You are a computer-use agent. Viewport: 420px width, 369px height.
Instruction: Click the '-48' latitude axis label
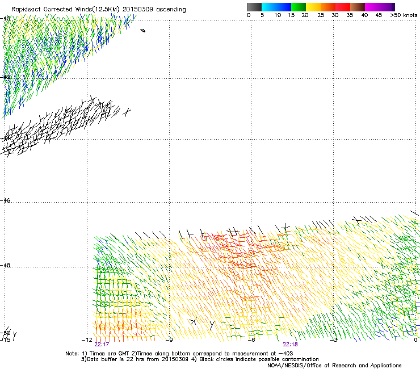click(5, 265)
